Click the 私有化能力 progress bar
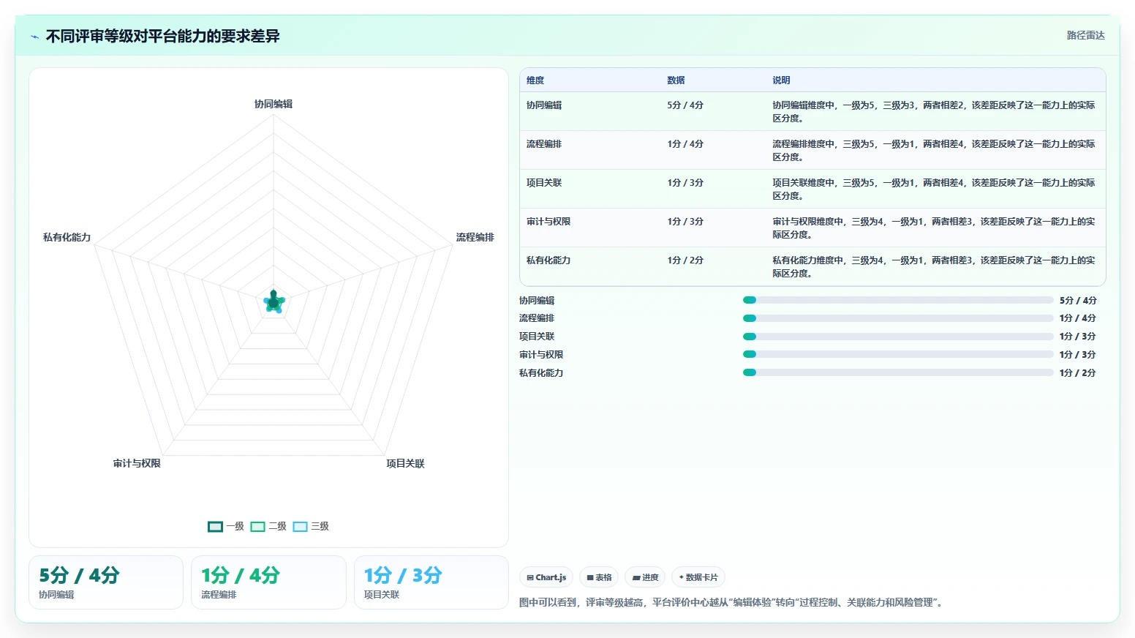 pos(898,372)
